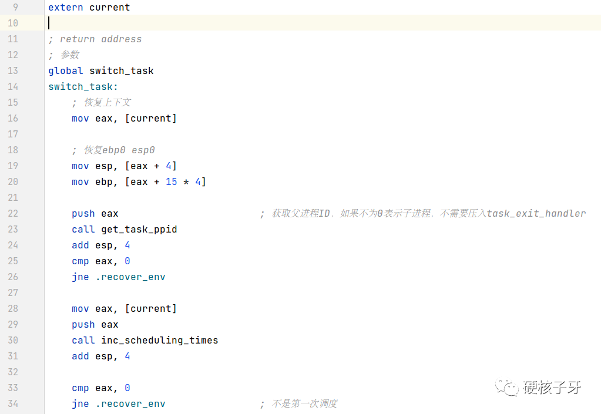Click the 'switch_task:' label
The width and height of the screenshot is (601, 414).
pyautogui.click(x=83, y=86)
